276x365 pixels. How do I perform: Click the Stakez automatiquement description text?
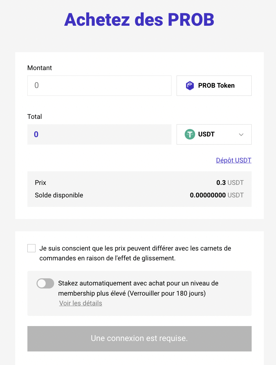click(x=138, y=288)
